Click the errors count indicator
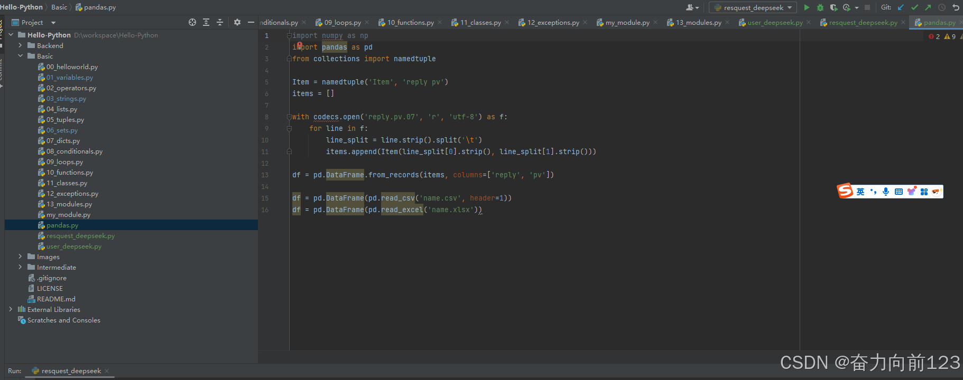 pos(934,36)
